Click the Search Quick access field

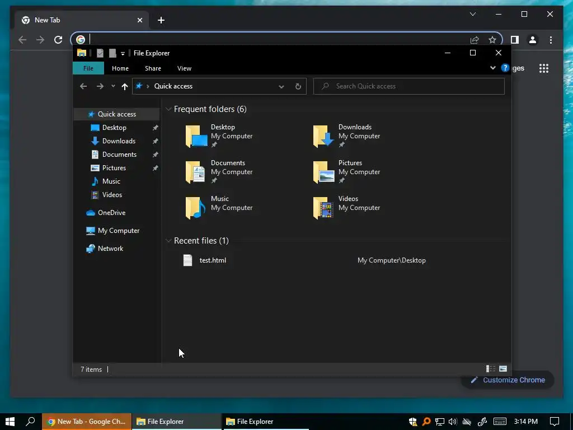pyautogui.click(x=409, y=86)
